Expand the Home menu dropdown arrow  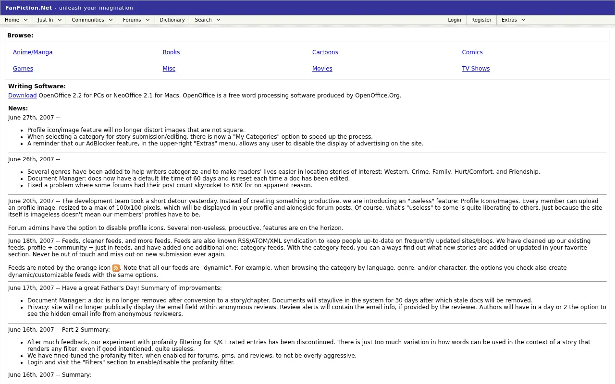(25, 20)
